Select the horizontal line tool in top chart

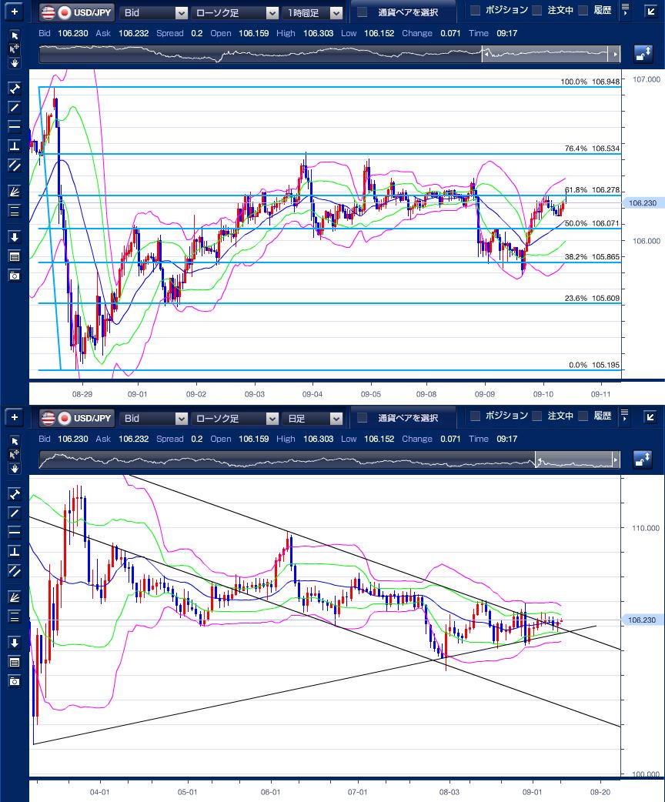click(x=14, y=125)
